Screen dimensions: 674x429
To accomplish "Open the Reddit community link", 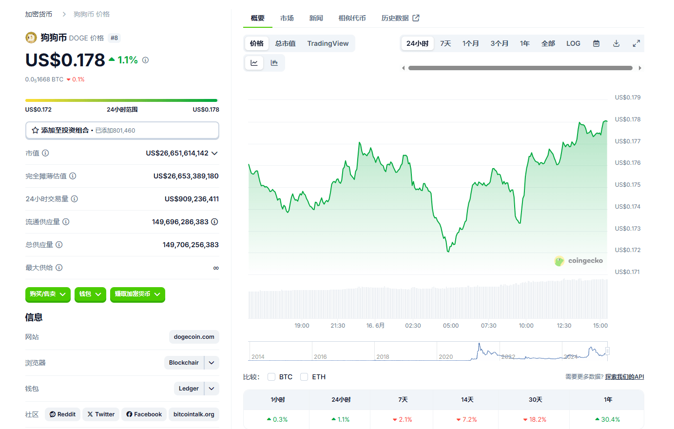I will (62, 414).
